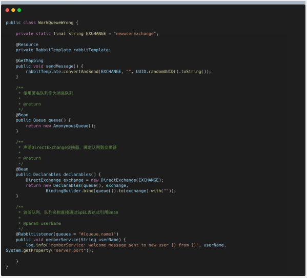Click the string "newuserExchange"
The height and width of the screenshot is (278, 307).
pyautogui.click(x=135, y=34)
